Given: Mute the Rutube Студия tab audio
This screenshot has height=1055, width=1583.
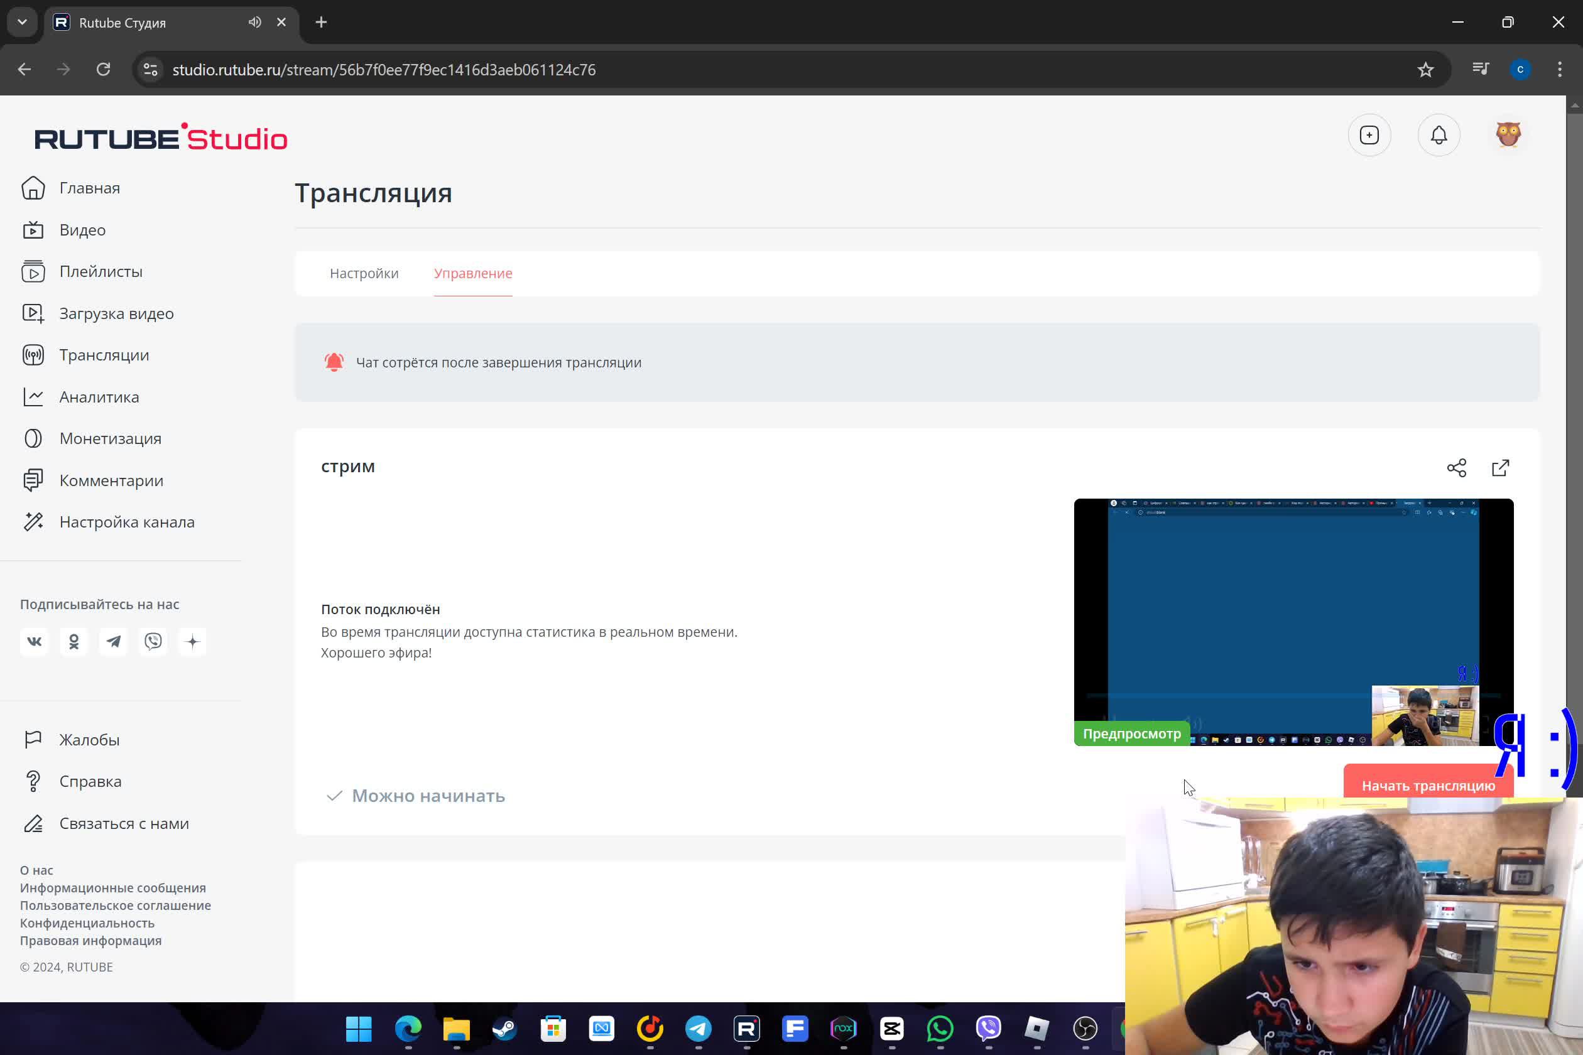Looking at the screenshot, I should coord(254,22).
